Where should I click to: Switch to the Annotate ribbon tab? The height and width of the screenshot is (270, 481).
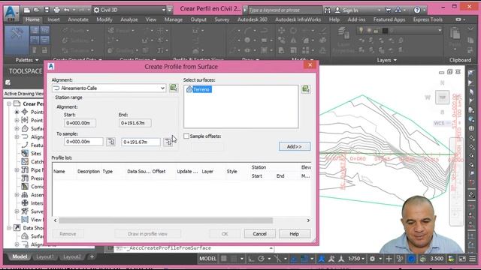click(78, 19)
